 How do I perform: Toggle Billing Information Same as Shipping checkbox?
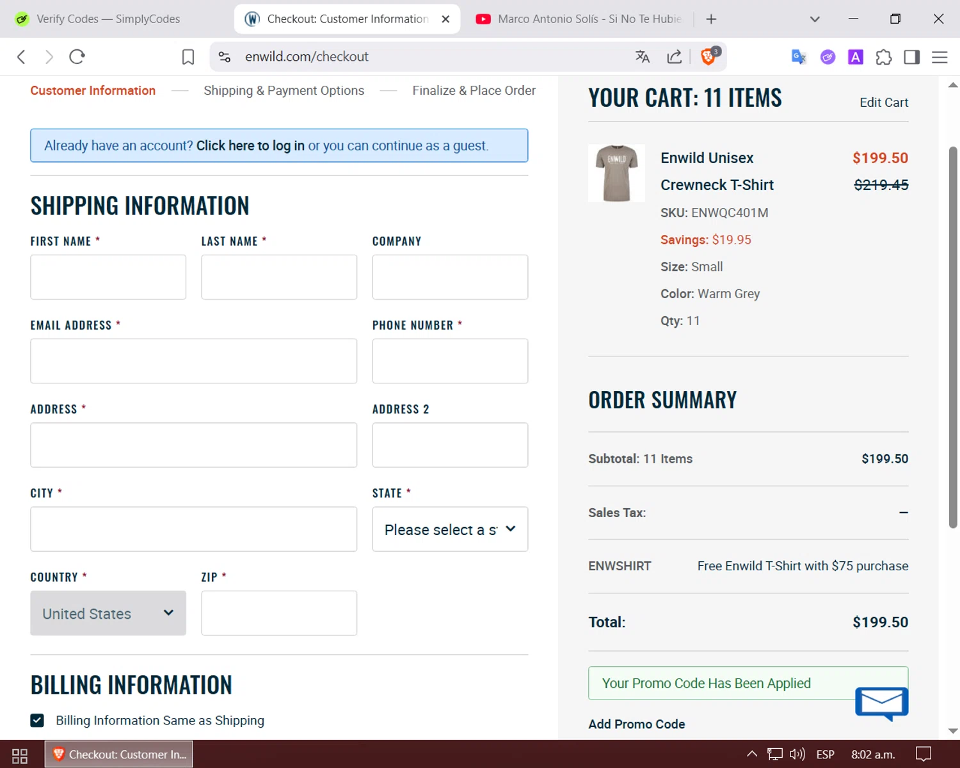(x=37, y=721)
